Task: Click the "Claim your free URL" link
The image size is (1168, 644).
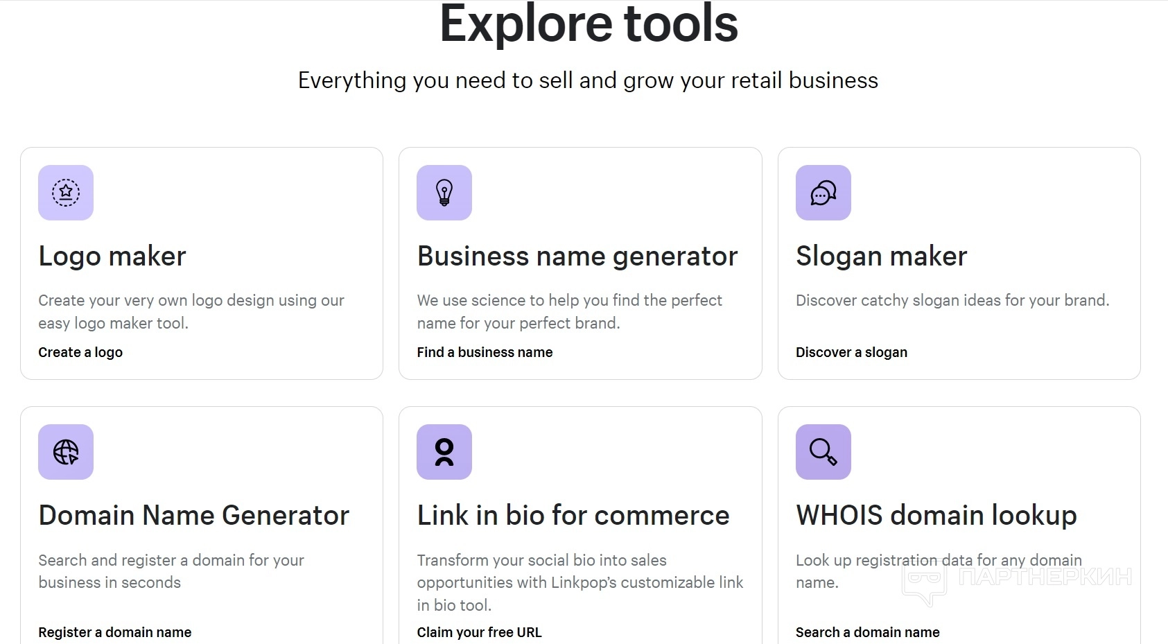Action: click(479, 632)
